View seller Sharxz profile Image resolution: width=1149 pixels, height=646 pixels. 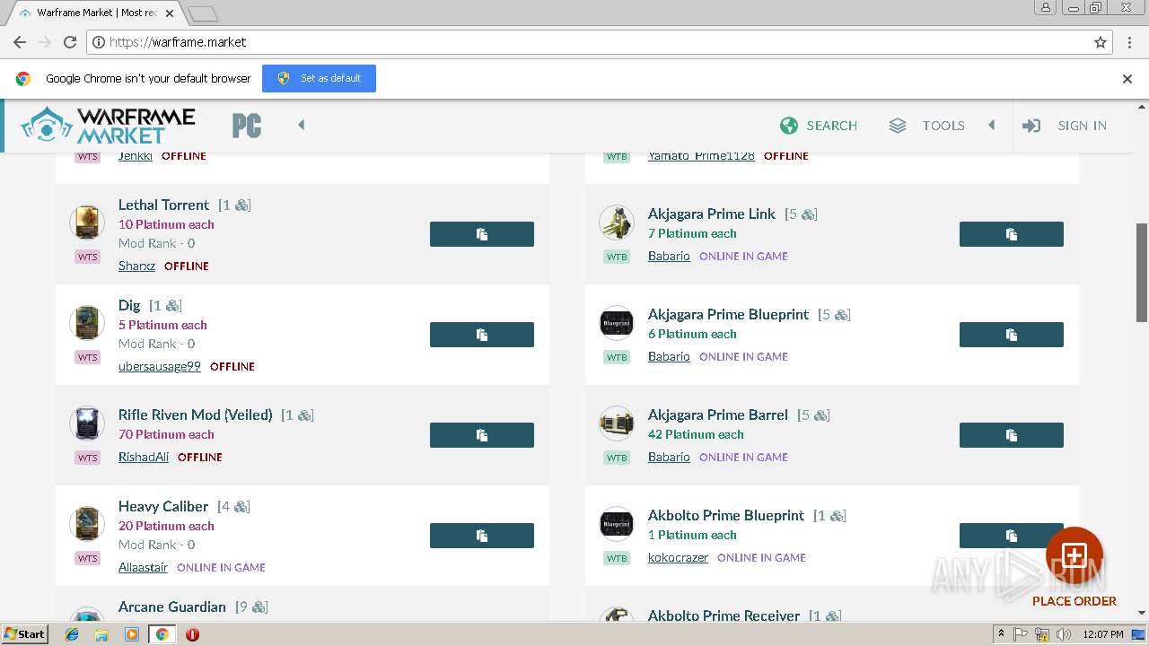point(136,266)
